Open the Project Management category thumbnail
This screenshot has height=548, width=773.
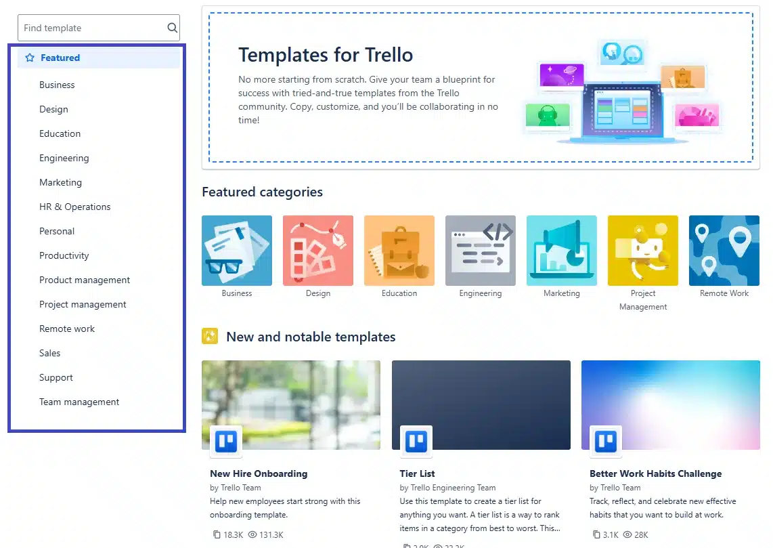click(x=643, y=251)
